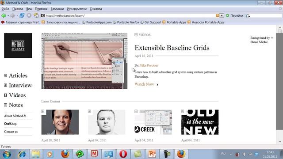Open the Notes section
The height and width of the screenshot is (159, 283).
13,105
